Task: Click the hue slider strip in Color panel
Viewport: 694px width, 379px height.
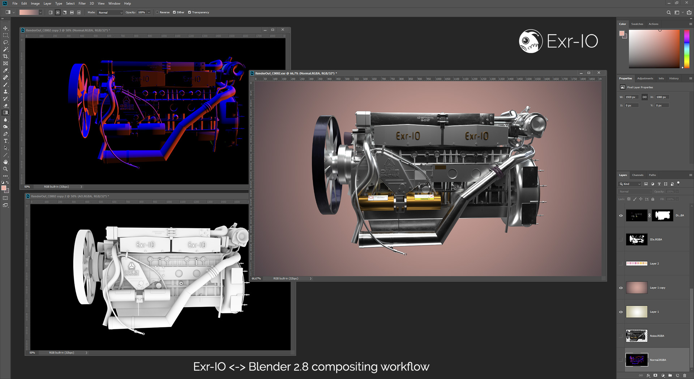Action: 686,49
